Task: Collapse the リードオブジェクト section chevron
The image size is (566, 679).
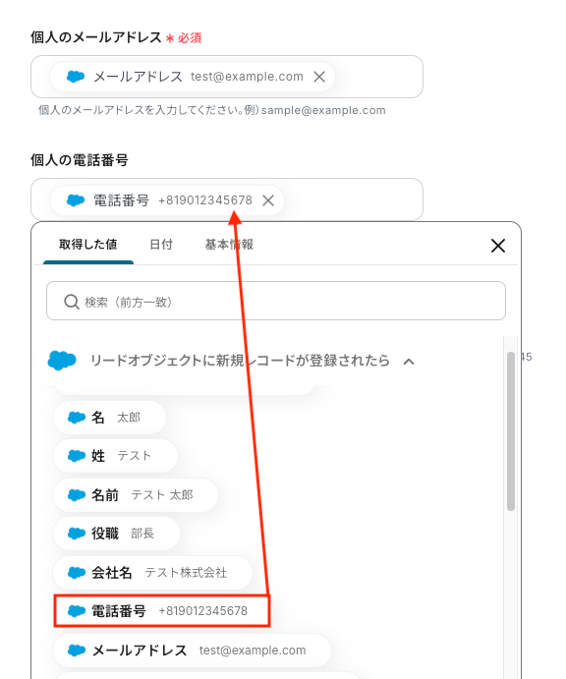Action: 409,362
